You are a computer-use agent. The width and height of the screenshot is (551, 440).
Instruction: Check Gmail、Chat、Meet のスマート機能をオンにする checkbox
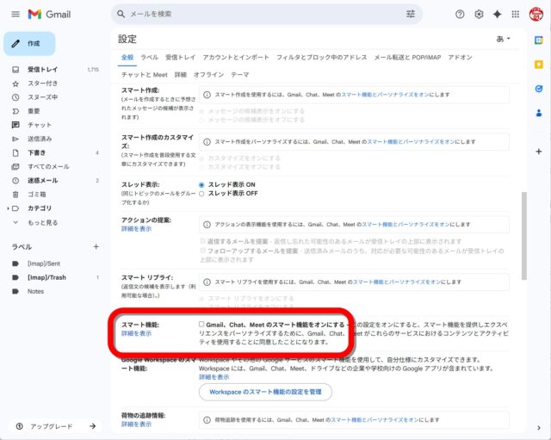pyautogui.click(x=201, y=324)
